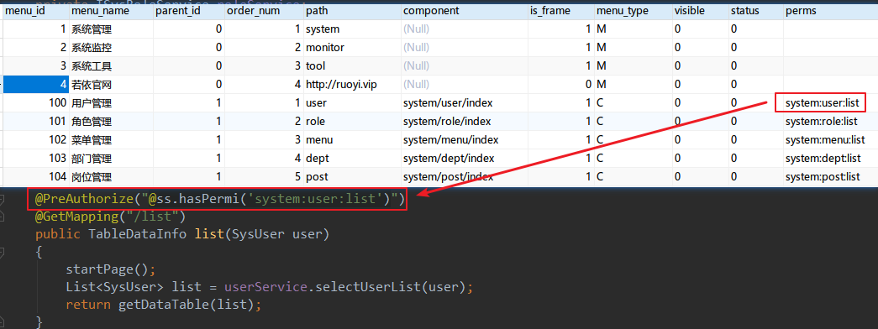Viewport: 878px width, 329px height.
Task: Click perms cell system:dept:list
Action: click(830, 159)
